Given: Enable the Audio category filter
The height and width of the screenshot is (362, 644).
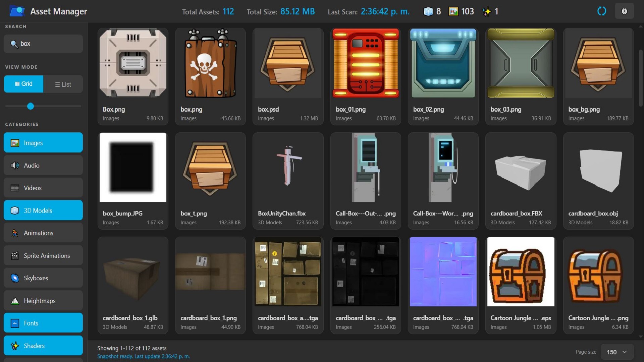Looking at the screenshot, I should pyautogui.click(x=43, y=165).
